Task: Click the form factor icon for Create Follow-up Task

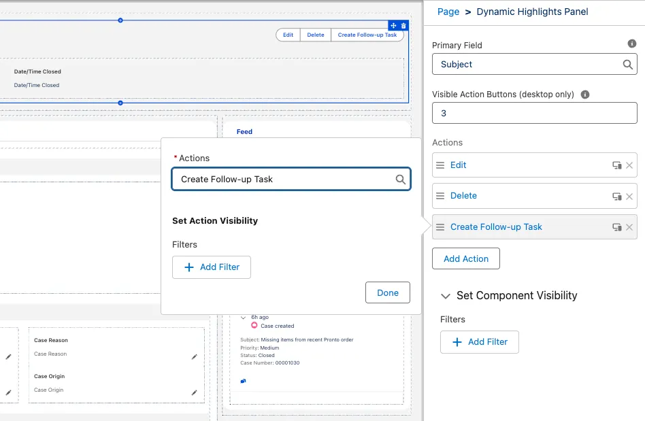Action: [x=616, y=227]
